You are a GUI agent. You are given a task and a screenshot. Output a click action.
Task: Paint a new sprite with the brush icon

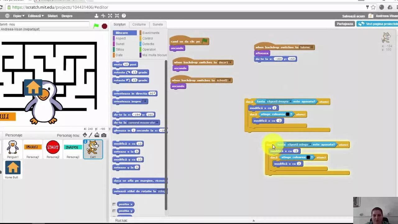[90, 135]
